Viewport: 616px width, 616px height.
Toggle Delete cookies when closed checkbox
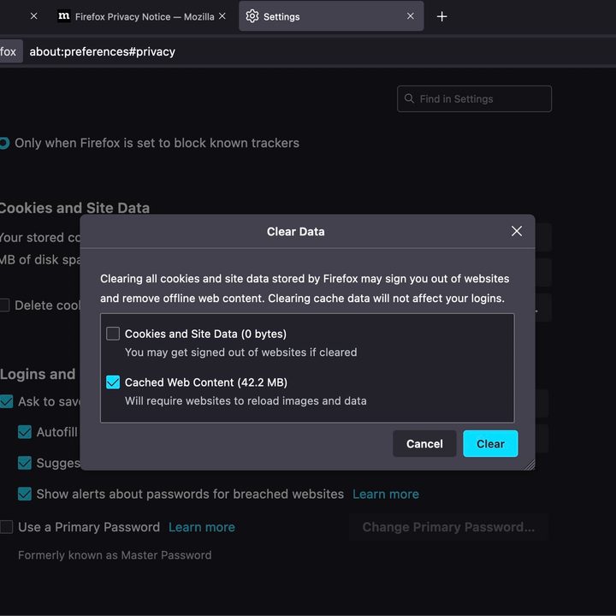tap(4, 305)
